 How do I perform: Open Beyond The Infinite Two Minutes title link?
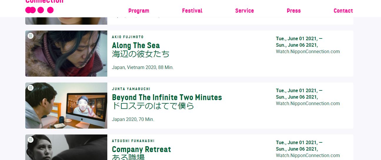point(167,97)
